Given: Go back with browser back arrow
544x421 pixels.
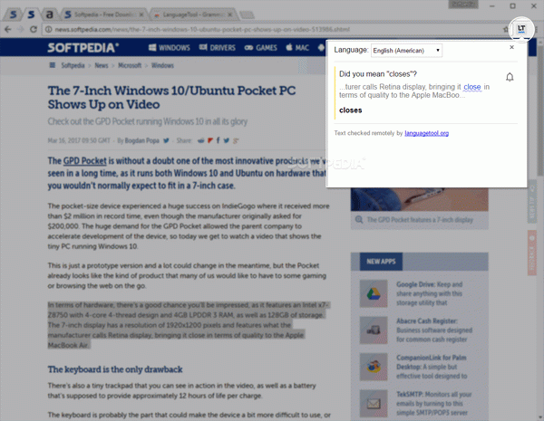Looking at the screenshot, I should 8,30.
